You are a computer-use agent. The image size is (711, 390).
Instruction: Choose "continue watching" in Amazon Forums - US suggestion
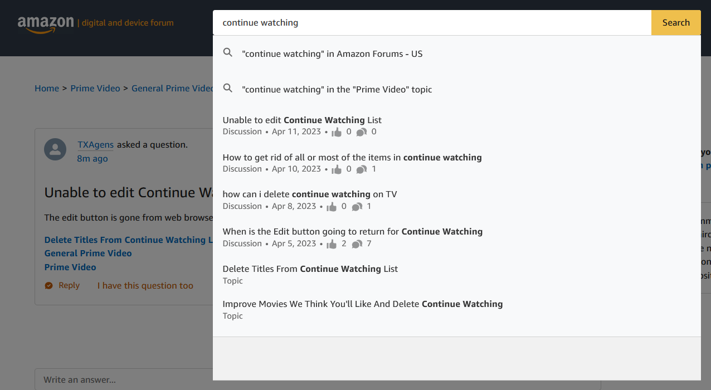pos(332,53)
